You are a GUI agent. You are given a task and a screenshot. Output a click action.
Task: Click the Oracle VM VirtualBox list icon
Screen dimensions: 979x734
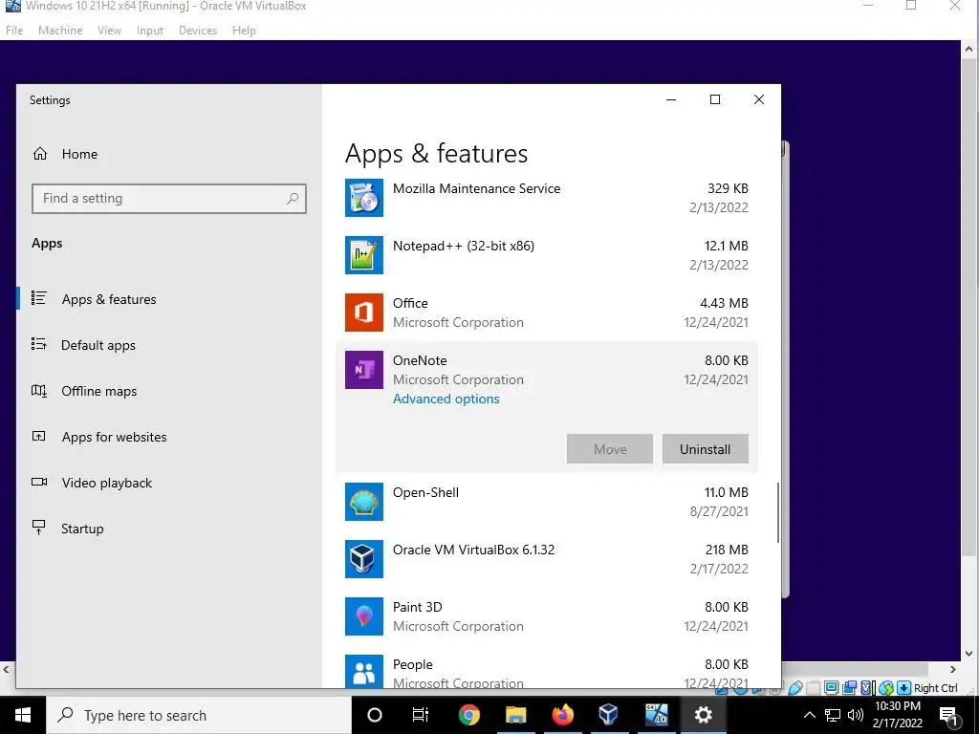pos(364,559)
